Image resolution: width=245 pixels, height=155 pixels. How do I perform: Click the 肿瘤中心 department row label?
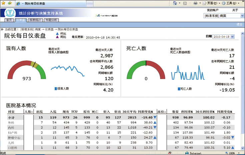[x=14, y=138]
